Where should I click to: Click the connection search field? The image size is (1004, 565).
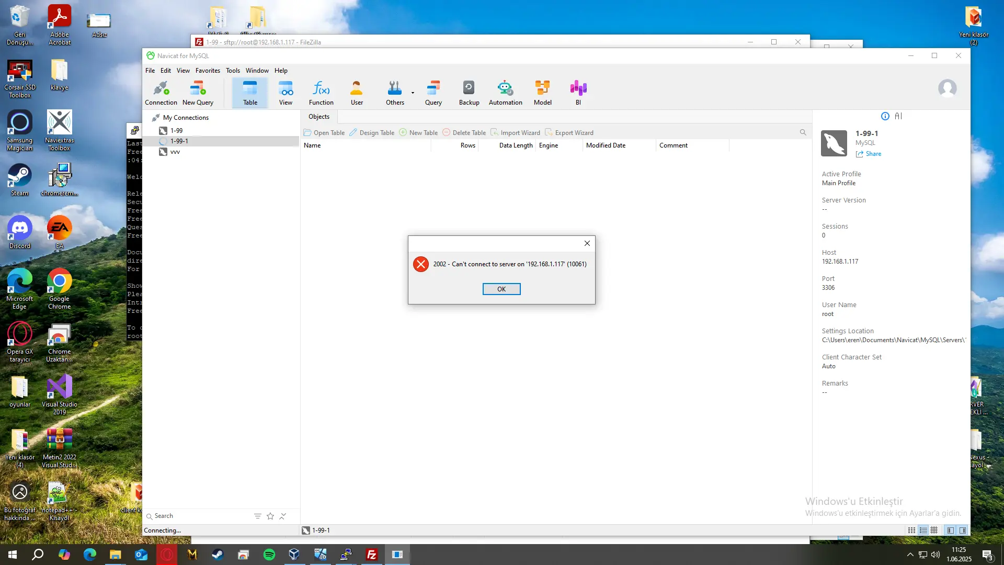pos(199,516)
